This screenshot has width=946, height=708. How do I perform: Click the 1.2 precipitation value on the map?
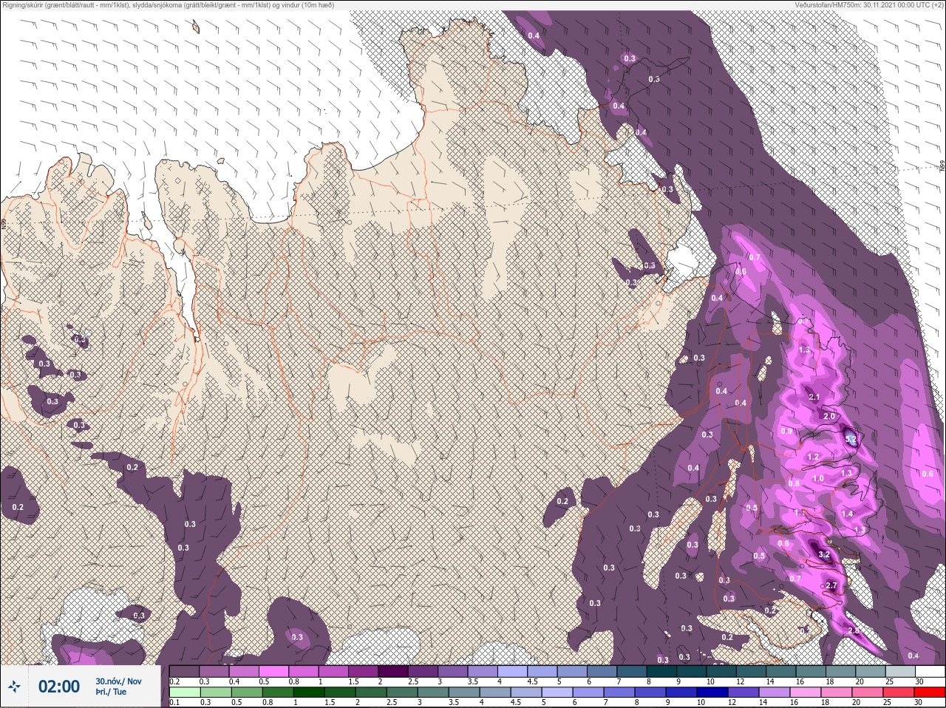814,457
